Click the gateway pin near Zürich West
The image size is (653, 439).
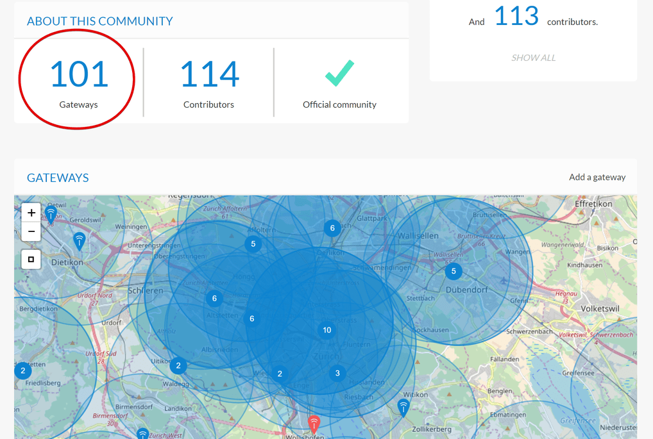coord(143,434)
